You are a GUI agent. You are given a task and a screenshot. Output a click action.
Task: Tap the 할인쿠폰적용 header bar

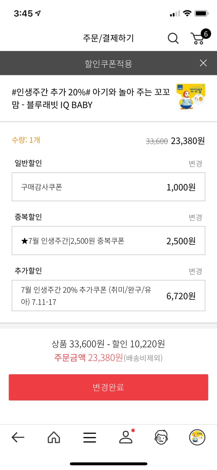[108, 63]
